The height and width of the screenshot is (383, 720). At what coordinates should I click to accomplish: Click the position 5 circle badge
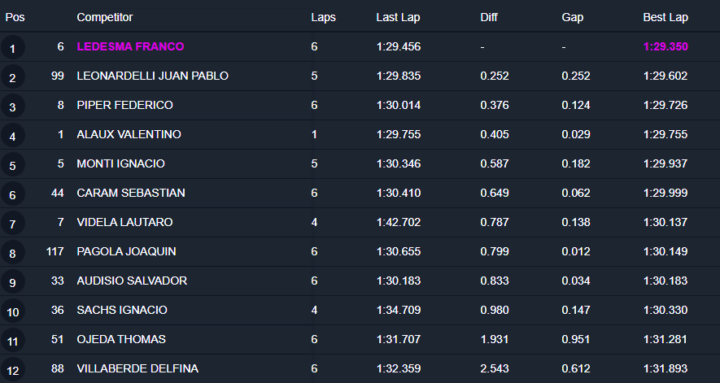click(x=12, y=165)
